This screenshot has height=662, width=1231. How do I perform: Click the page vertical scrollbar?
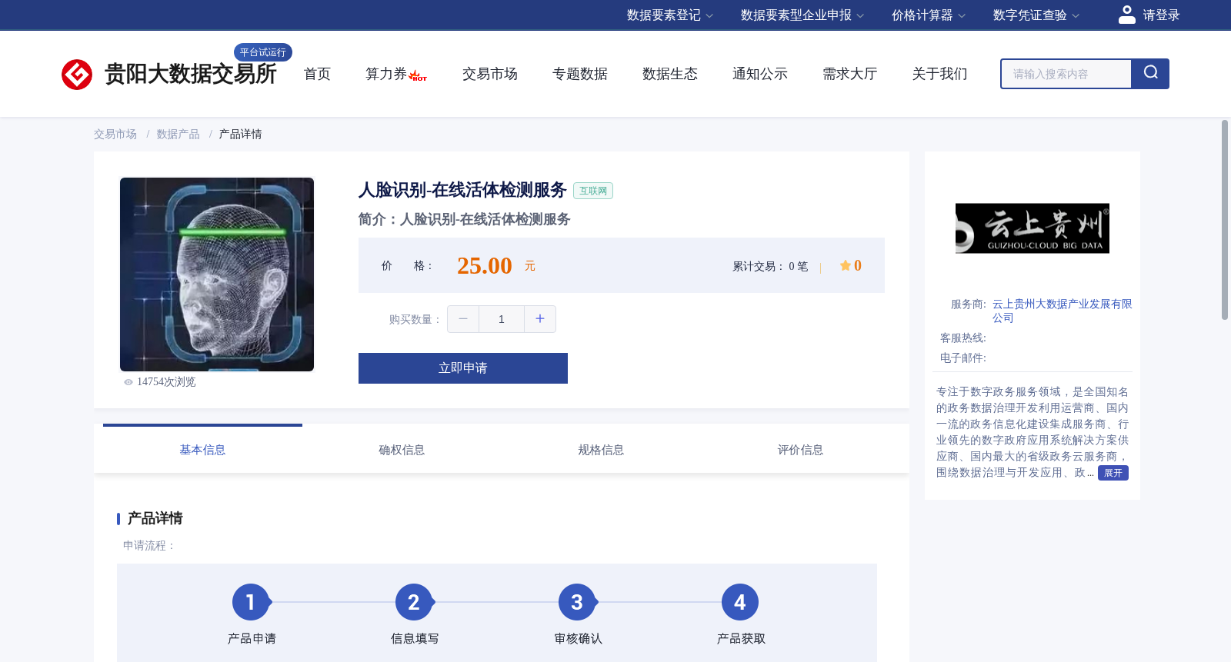click(1225, 220)
